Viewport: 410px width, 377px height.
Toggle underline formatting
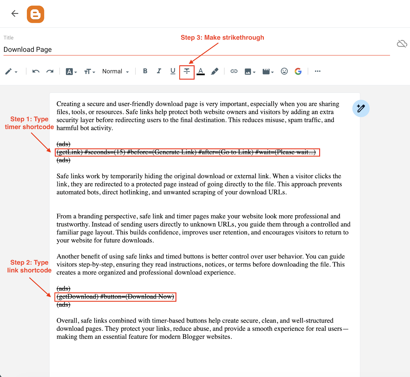[173, 71]
